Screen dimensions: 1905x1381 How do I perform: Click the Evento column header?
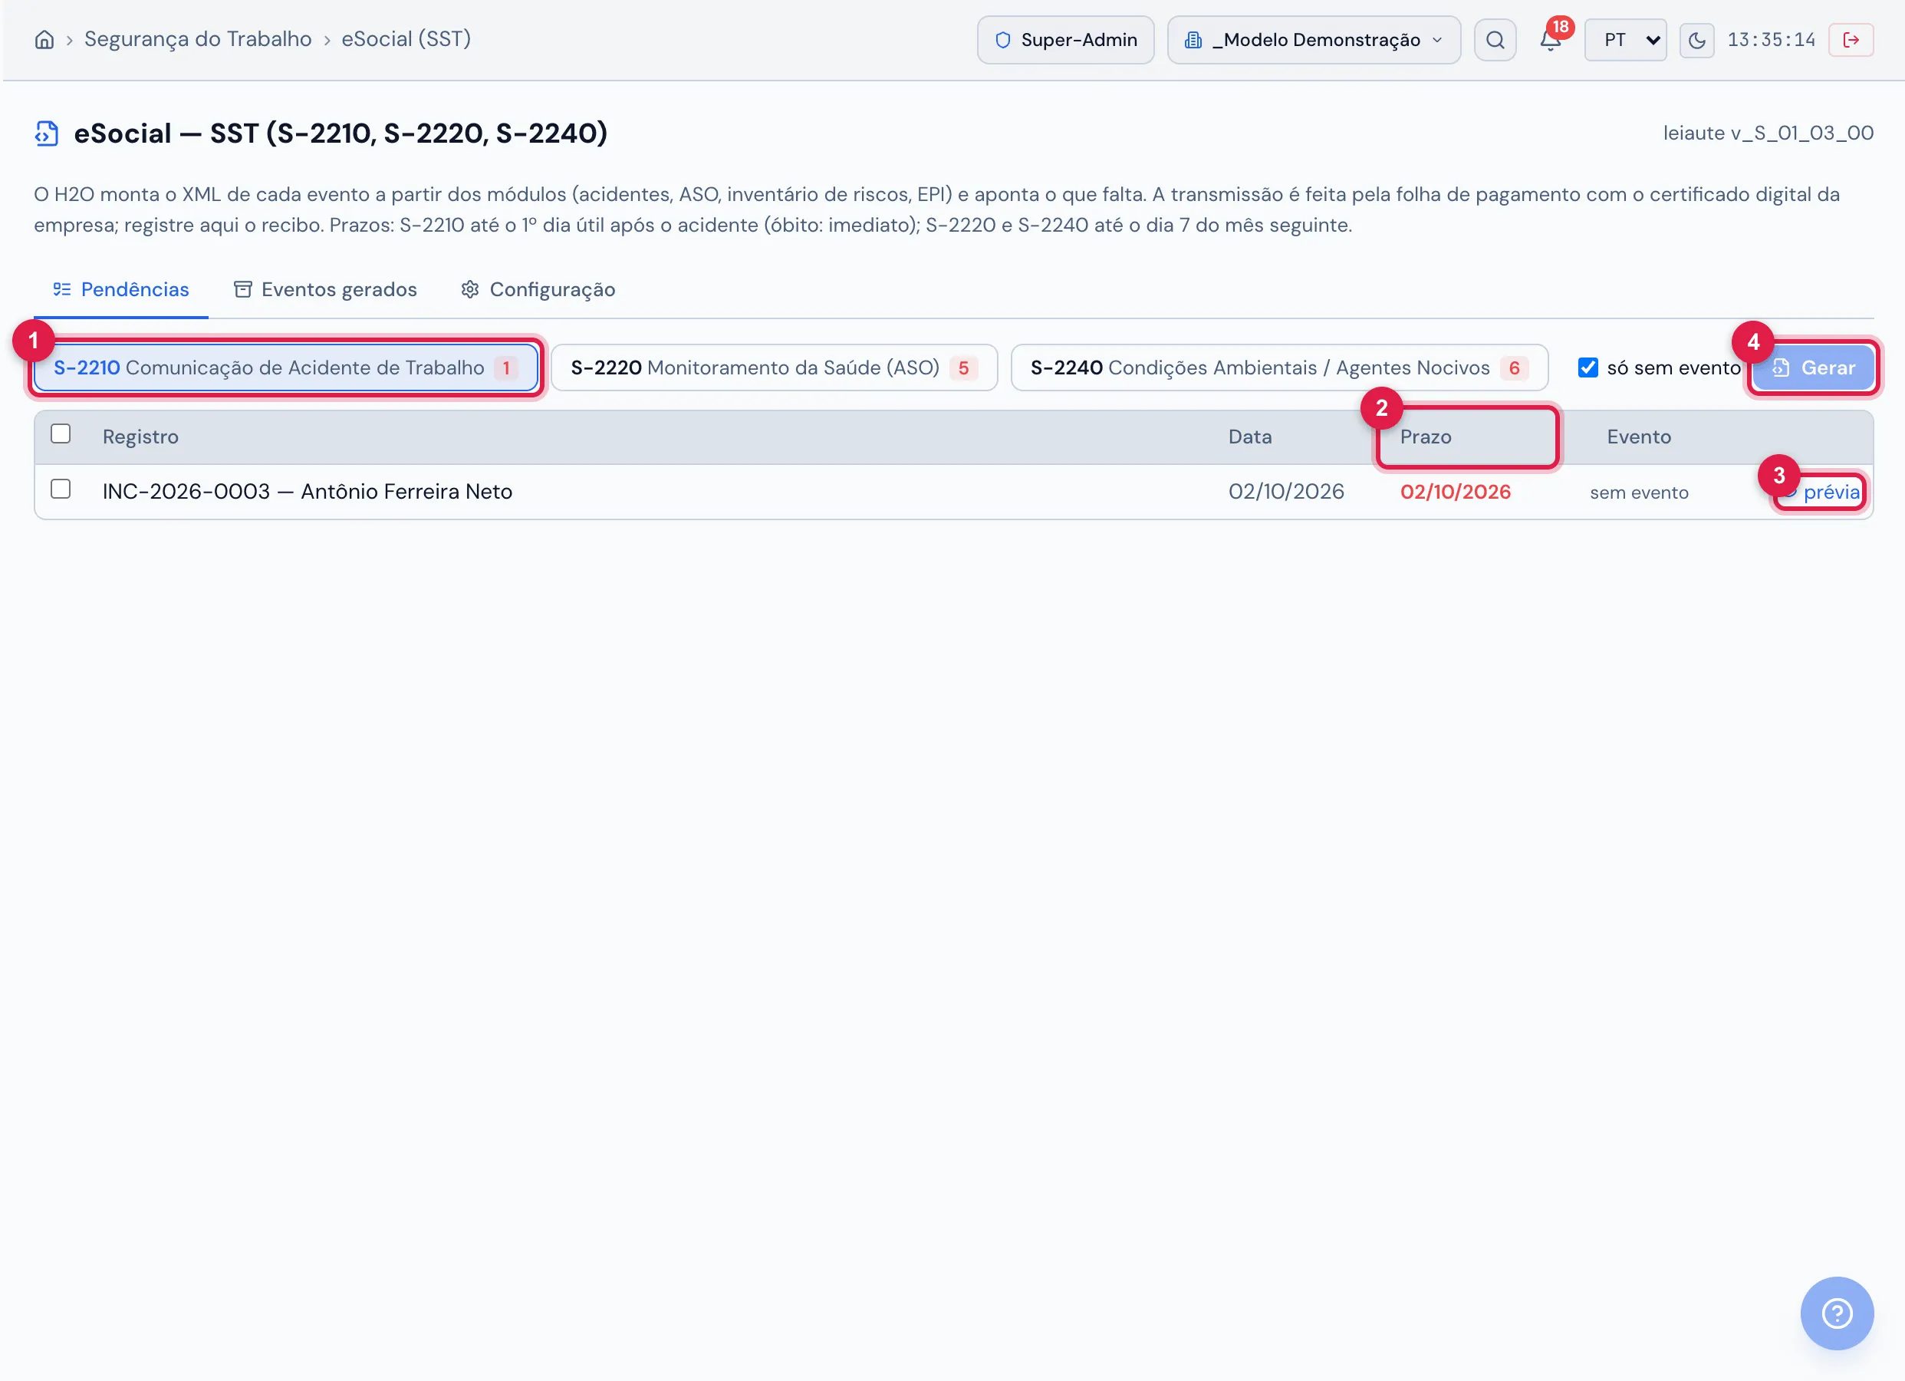coord(1638,437)
